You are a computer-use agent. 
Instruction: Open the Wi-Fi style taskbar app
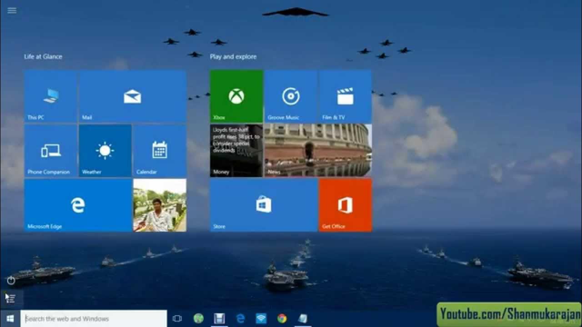pyautogui.click(x=261, y=318)
